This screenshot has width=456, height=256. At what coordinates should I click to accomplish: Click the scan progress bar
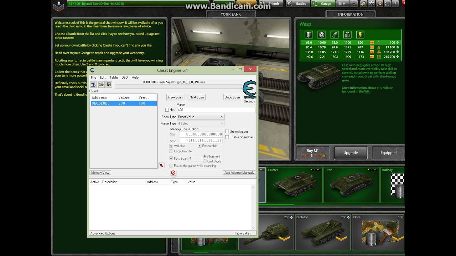click(x=178, y=86)
